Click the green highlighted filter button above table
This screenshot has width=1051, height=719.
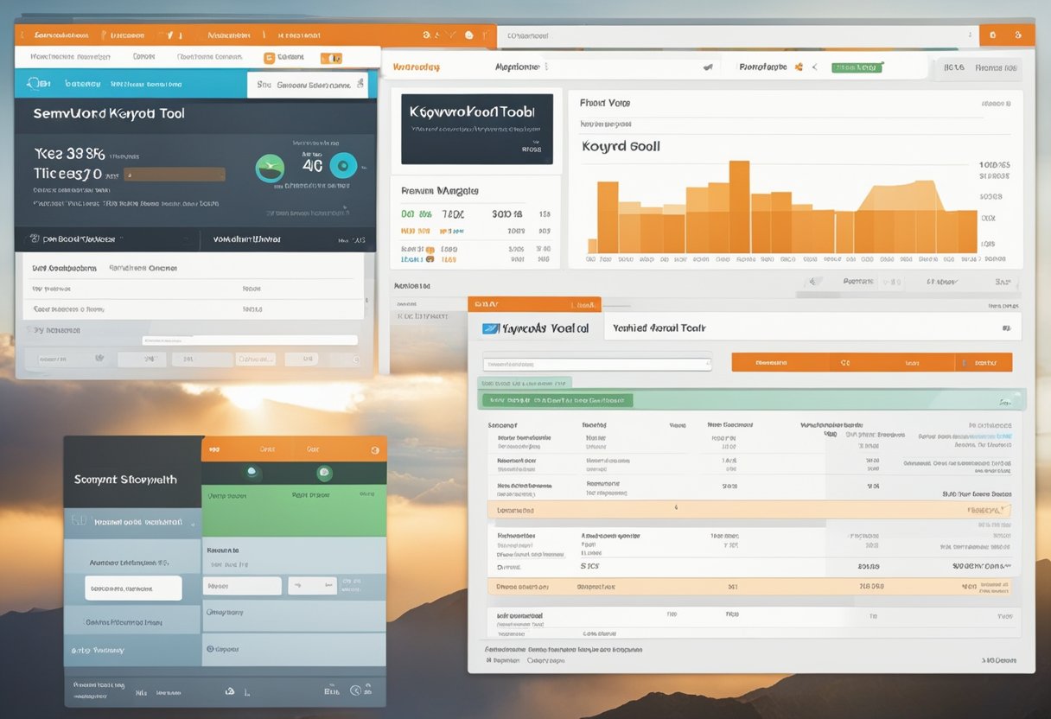557,400
